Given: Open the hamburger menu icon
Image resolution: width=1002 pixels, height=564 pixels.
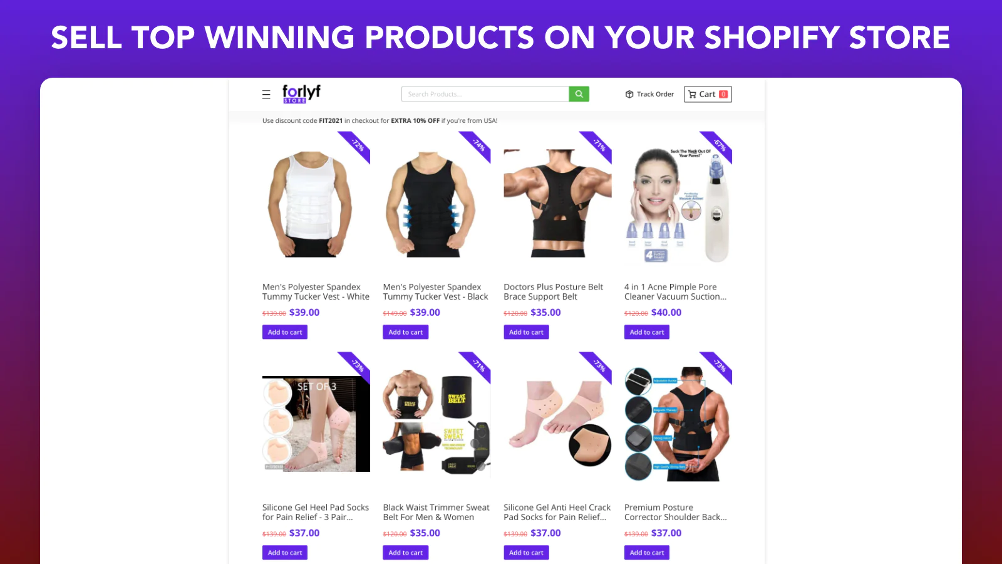Looking at the screenshot, I should point(266,95).
